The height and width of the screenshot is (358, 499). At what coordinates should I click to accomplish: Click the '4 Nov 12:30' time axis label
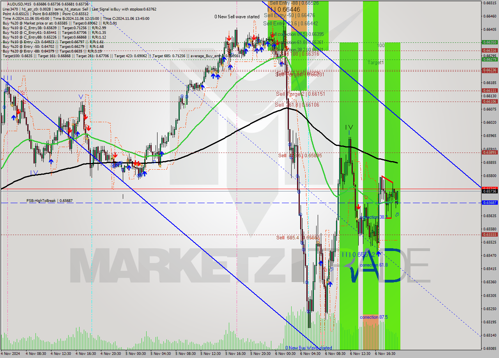point(60,354)
